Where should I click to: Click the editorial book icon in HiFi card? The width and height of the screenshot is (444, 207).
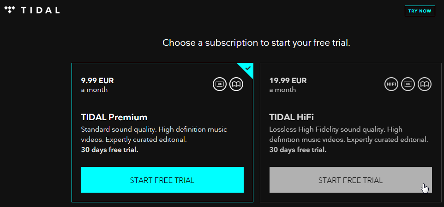[x=425, y=84]
